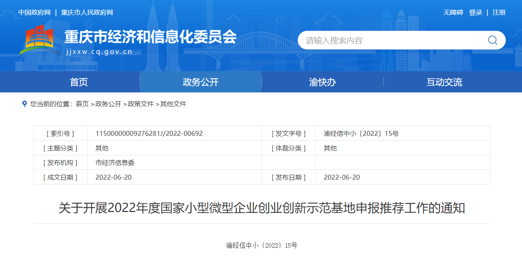Viewport: 522px width, 257px height.
Task: Click the 注册 register link
Action: (x=499, y=13)
